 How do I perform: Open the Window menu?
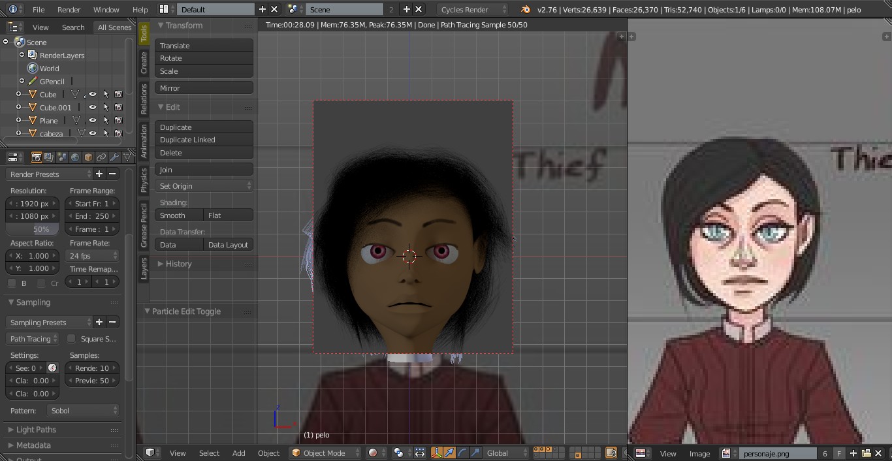106,10
